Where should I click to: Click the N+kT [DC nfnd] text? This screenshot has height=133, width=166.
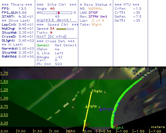tap(51, 37)
